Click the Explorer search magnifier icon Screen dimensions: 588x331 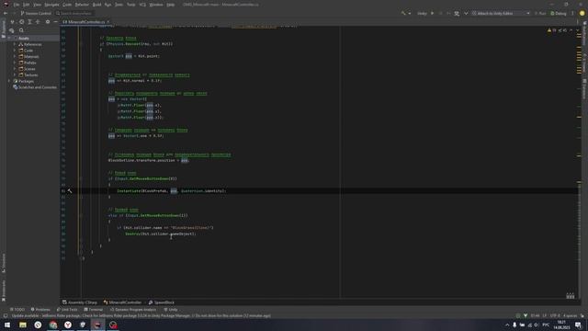(21, 30)
